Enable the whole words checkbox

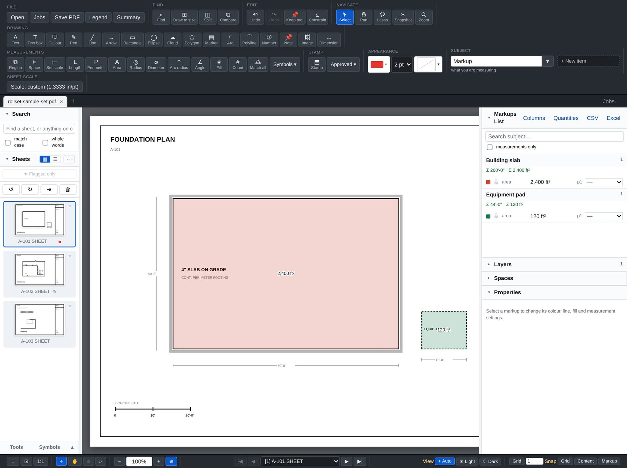(x=45, y=142)
